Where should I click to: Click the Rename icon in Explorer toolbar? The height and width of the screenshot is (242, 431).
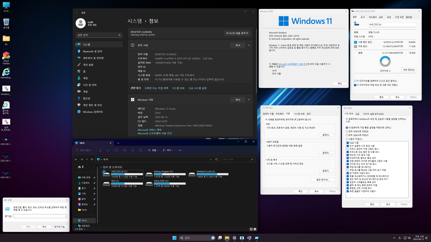point(125,150)
